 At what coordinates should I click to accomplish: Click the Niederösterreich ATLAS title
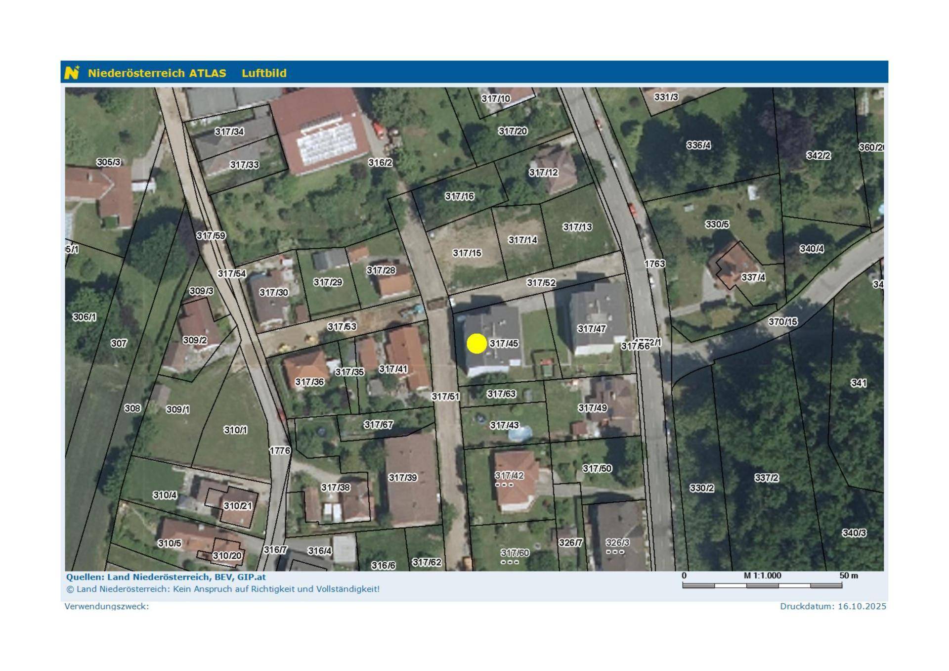click(157, 73)
